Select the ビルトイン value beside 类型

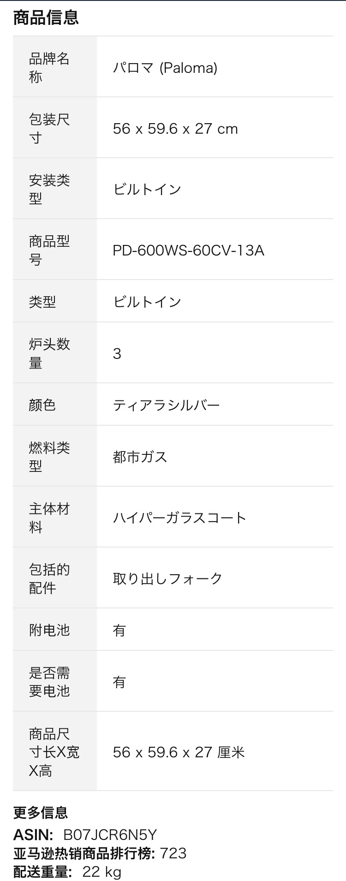click(x=147, y=302)
